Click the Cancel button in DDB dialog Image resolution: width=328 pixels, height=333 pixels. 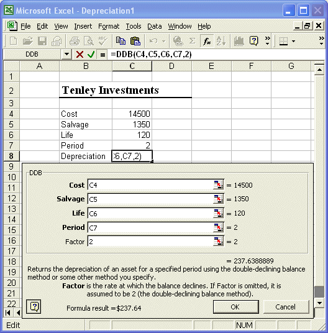[x=286, y=307]
